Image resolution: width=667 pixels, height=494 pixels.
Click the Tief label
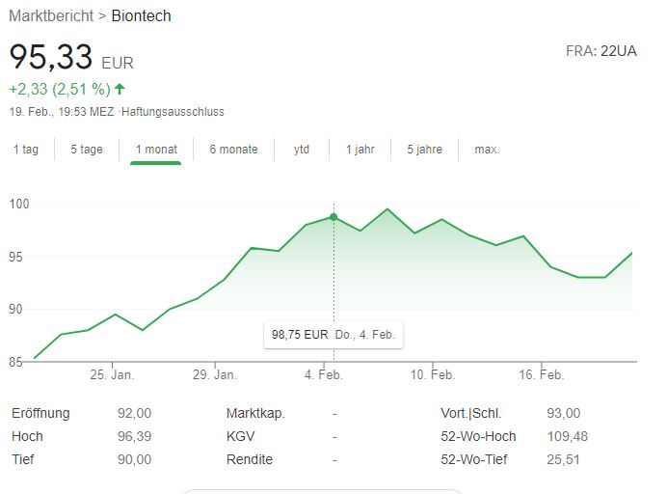click(22, 459)
